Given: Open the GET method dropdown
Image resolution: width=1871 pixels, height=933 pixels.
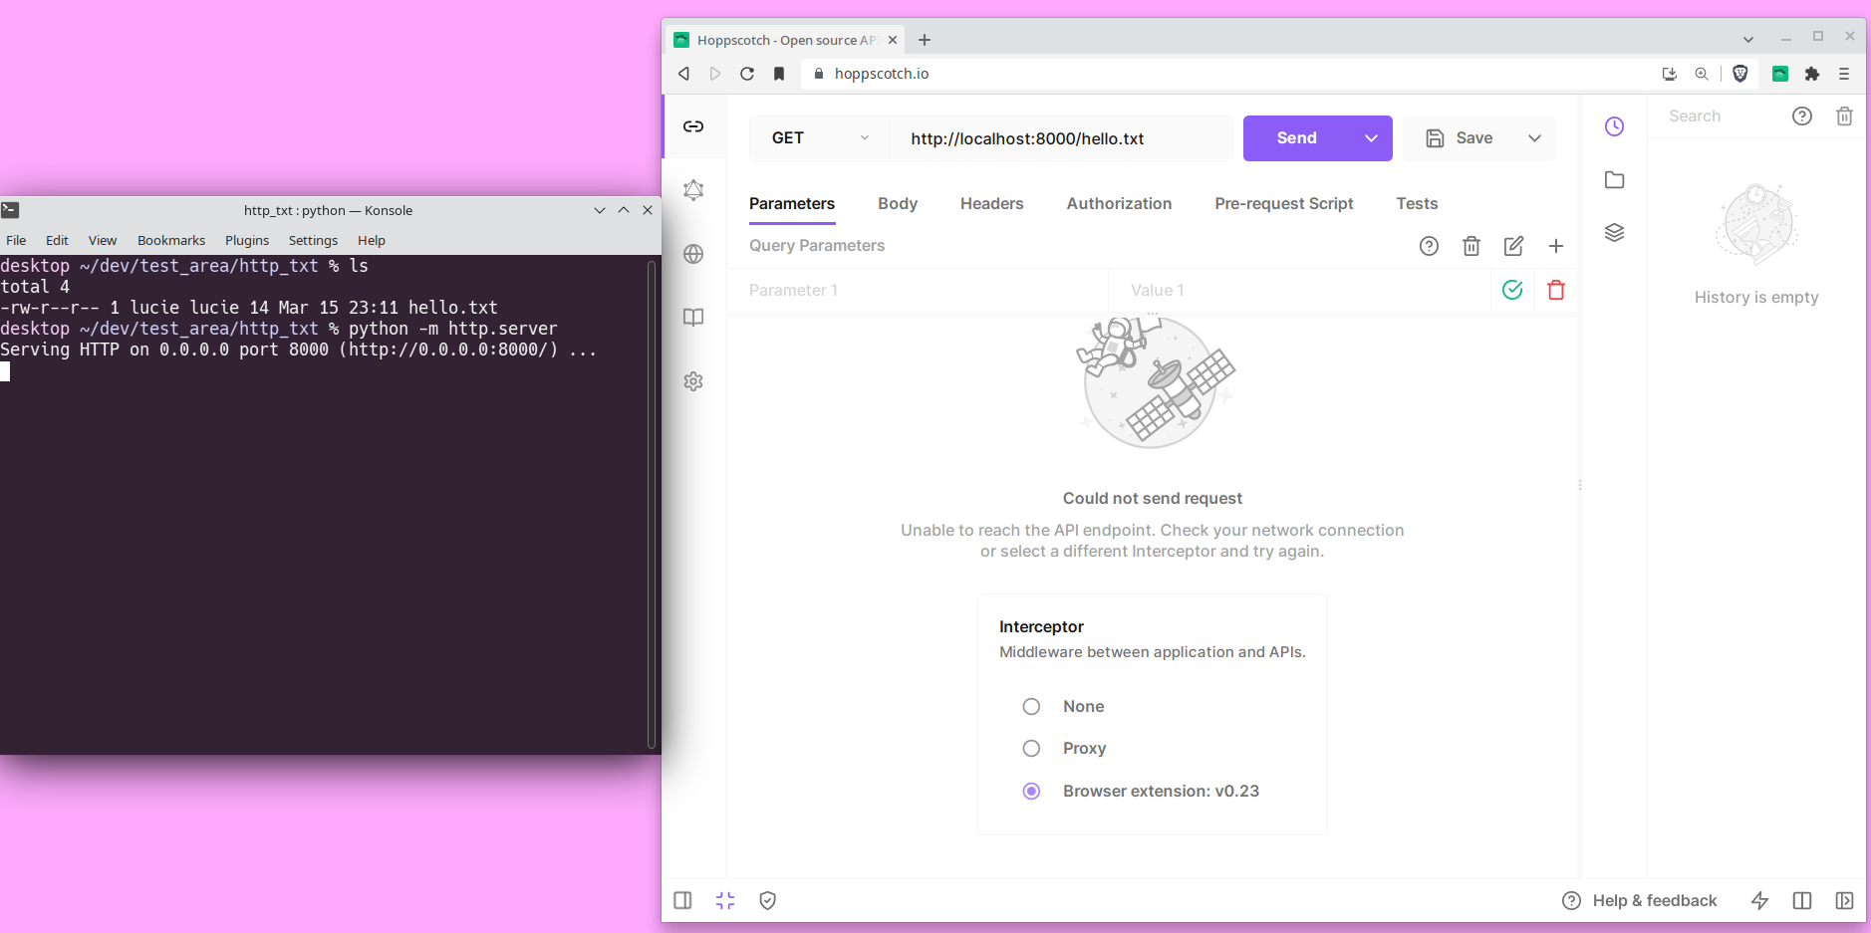Looking at the screenshot, I should coord(819,138).
